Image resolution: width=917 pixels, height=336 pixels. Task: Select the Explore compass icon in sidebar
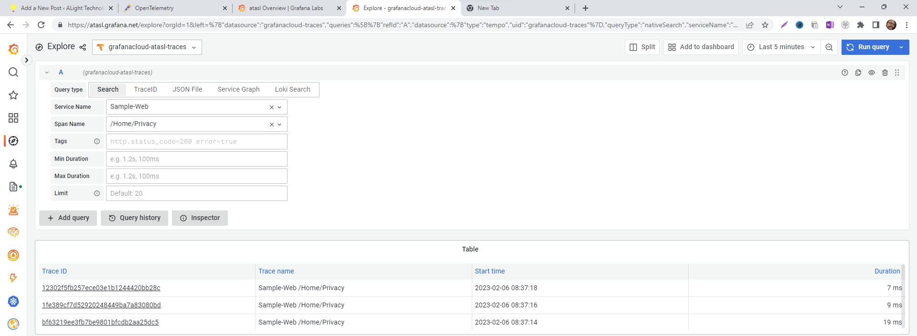[x=13, y=141]
